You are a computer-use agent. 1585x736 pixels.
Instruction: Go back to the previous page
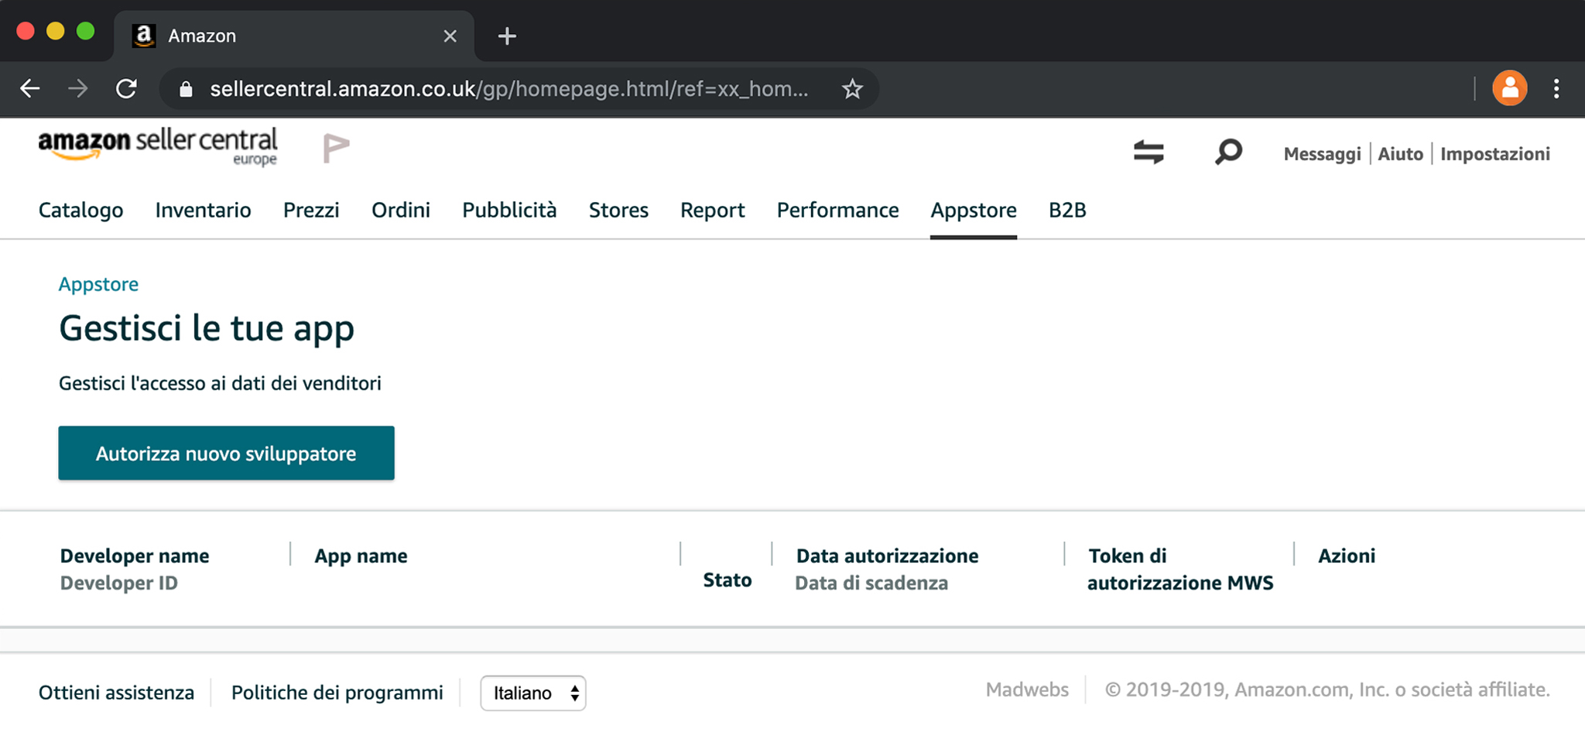point(30,89)
